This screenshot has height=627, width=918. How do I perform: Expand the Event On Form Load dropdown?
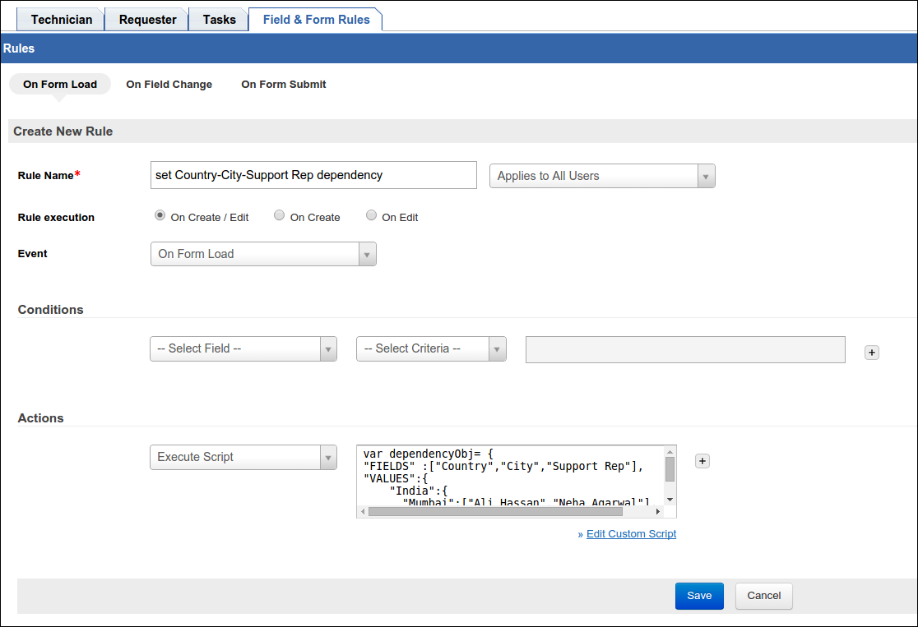[262, 254]
